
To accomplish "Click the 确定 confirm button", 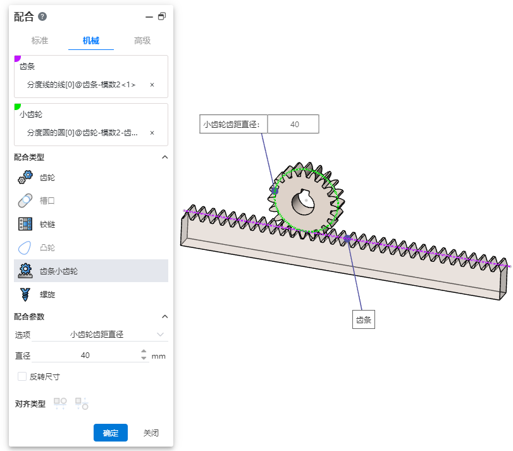I will click(111, 433).
